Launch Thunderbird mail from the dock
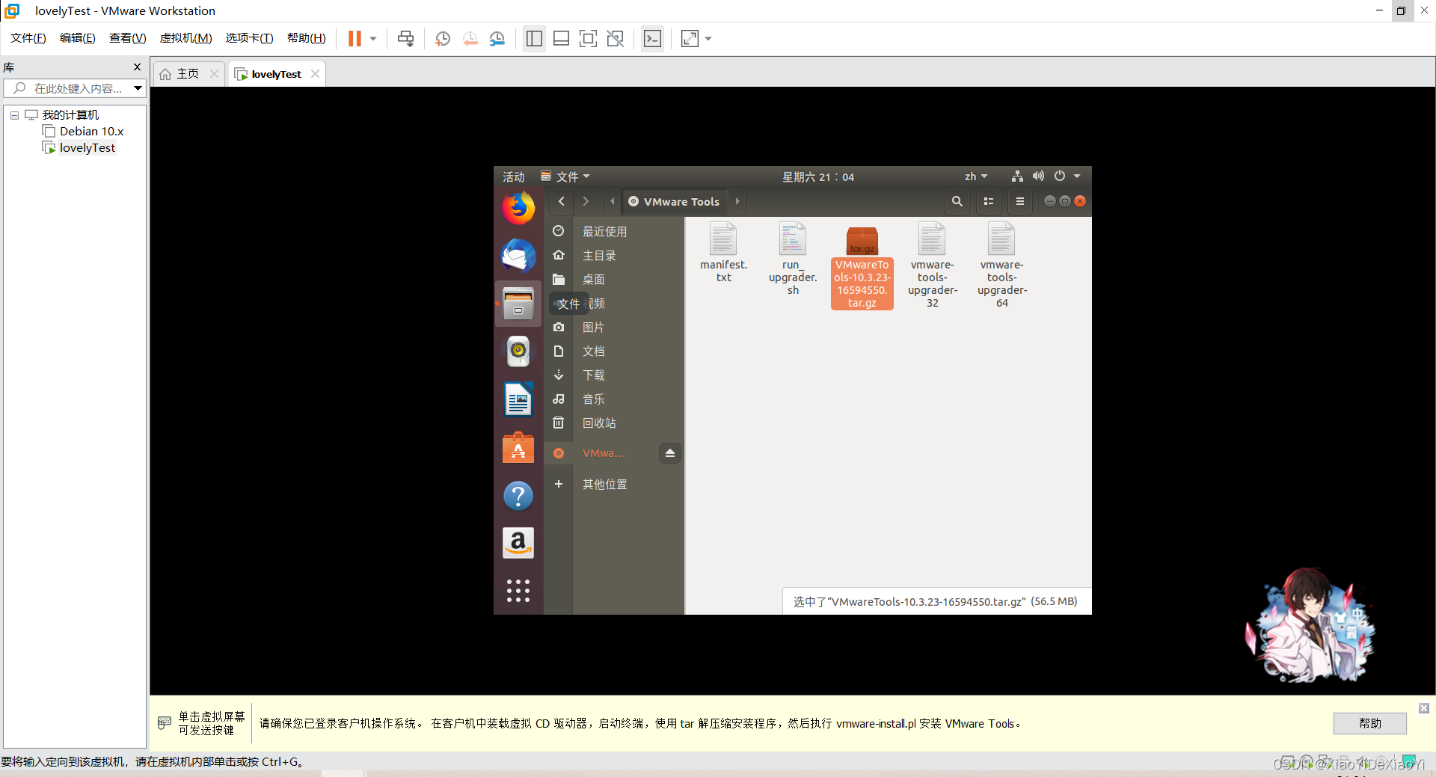This screenshot has width=1436, height=777. [x=518, y=256]
